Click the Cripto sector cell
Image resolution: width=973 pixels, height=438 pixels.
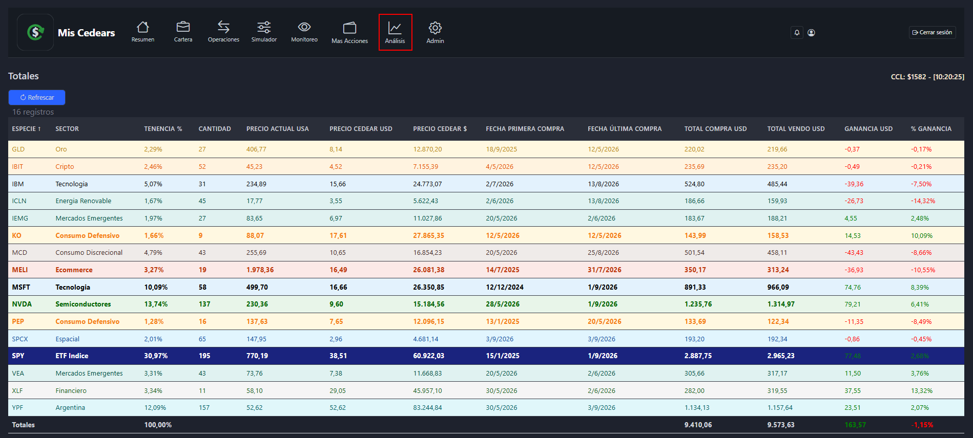point(65,167)
